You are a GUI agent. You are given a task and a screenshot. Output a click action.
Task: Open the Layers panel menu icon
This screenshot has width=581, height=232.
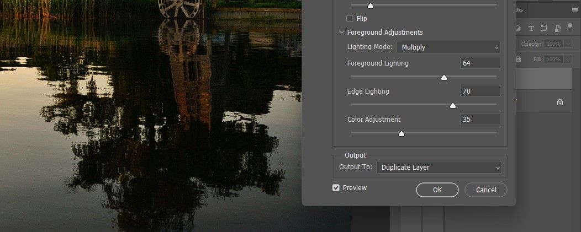pyautogui.click(x=574, y=10)
